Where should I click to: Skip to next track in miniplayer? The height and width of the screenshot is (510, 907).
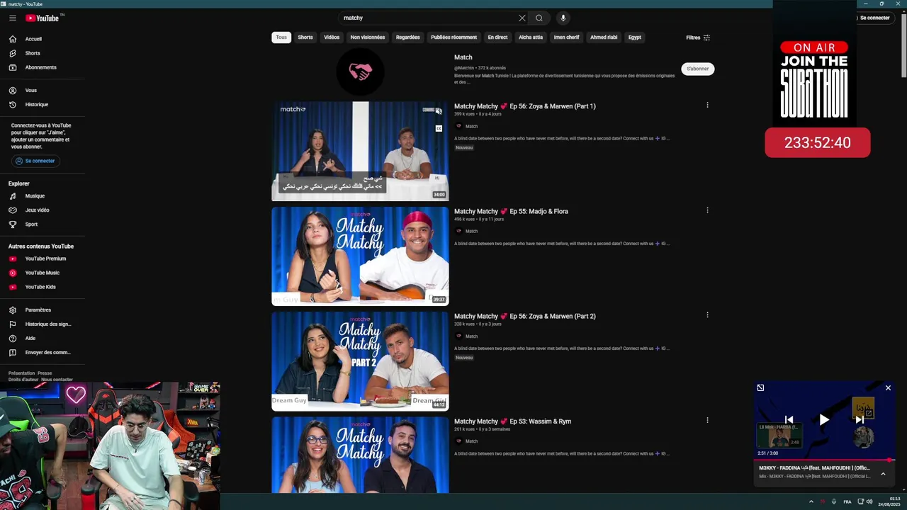click(x=860, y=419)
